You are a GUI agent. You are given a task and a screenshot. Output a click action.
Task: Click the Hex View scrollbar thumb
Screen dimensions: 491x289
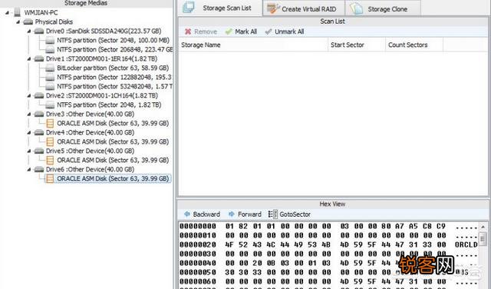[x=483, y=239]
